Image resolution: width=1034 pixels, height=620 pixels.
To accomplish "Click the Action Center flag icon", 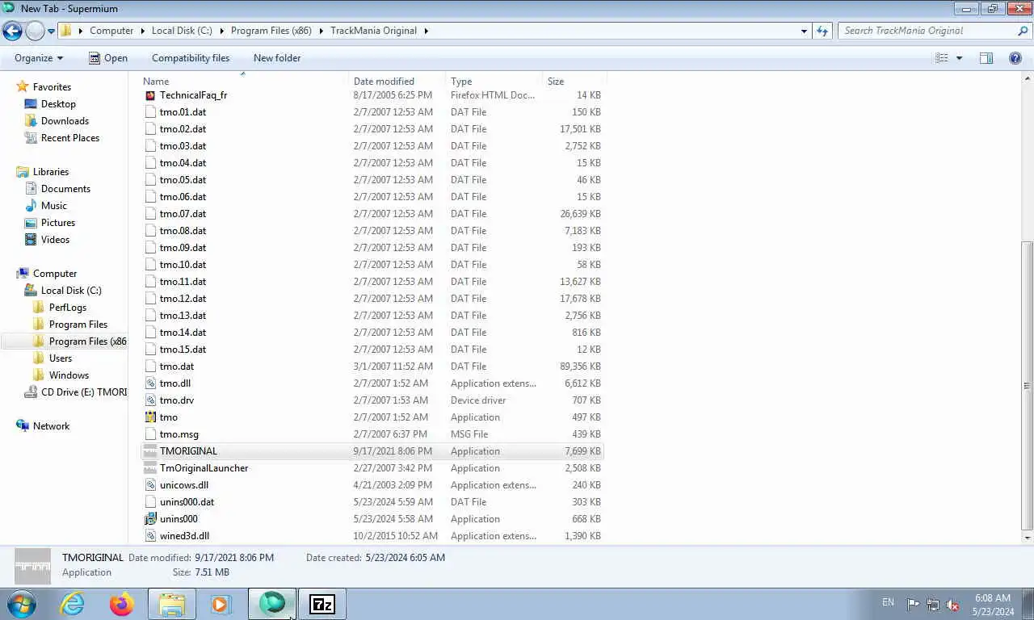I will click(913, 604).
